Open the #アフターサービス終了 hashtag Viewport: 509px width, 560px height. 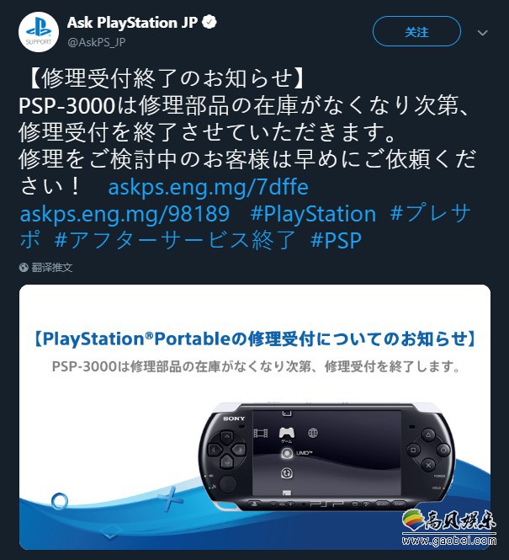pos(175,240)
